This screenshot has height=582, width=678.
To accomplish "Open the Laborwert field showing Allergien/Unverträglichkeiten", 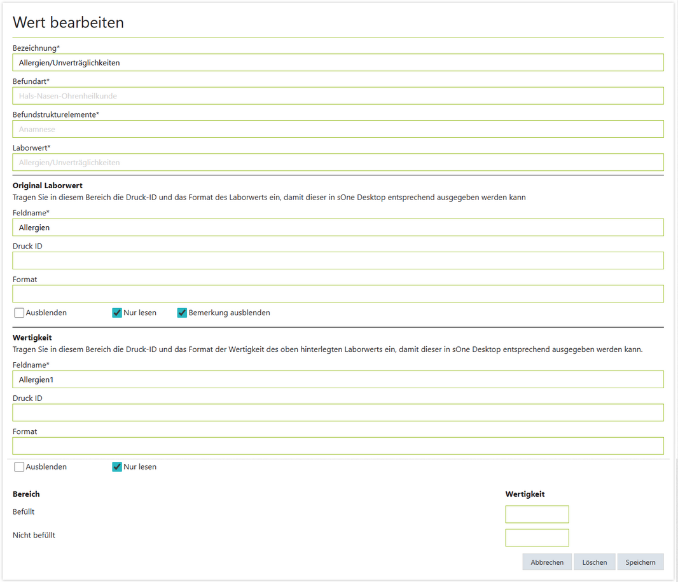I will click(x=338, y=163).
